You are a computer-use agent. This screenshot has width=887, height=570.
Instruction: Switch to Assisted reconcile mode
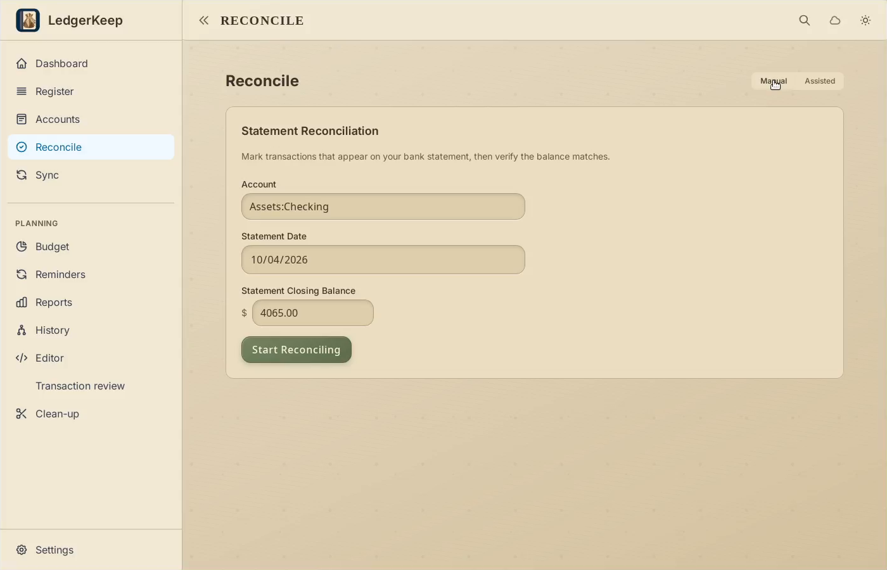pos(820,81)
